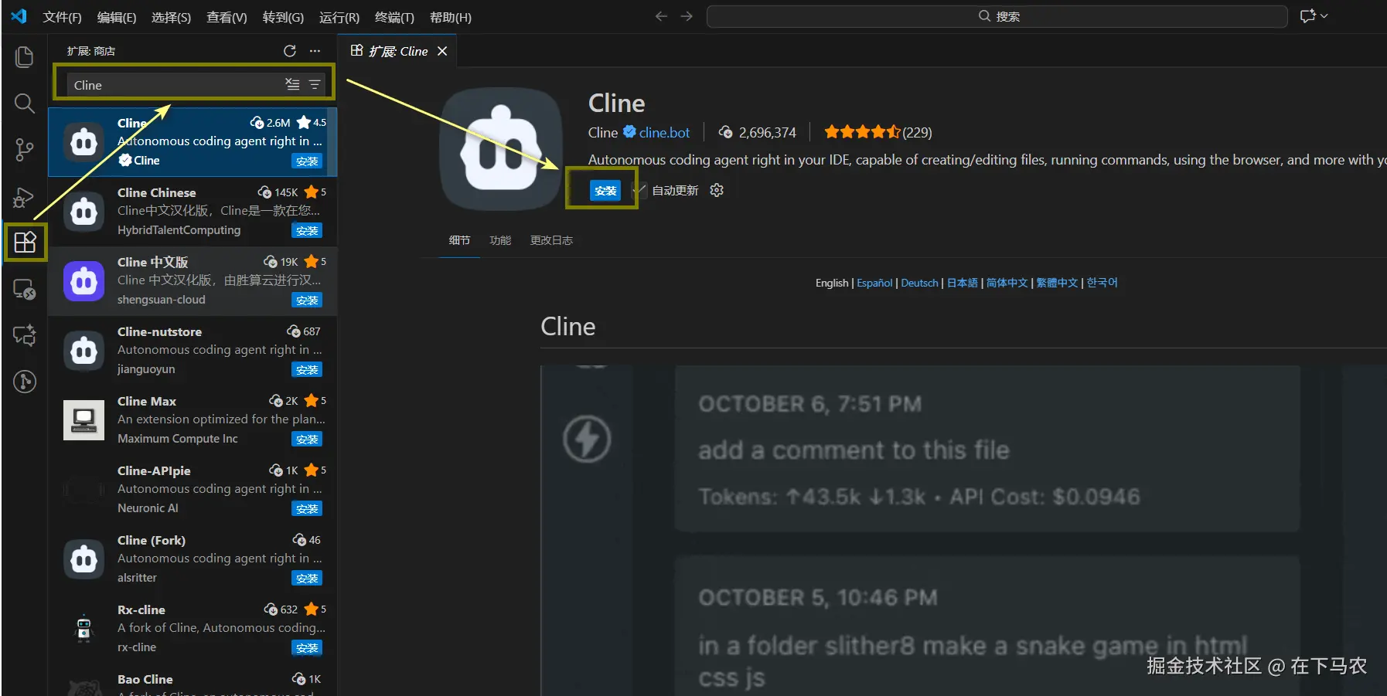Open the 文件(F) menu

62,17
